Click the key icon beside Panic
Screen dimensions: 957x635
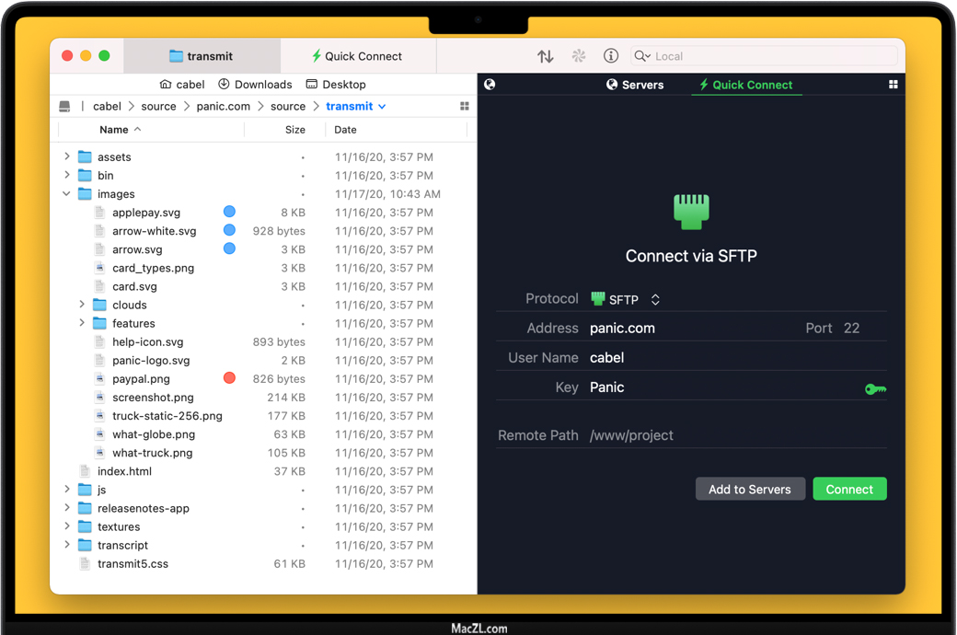[x=875, y=389]
